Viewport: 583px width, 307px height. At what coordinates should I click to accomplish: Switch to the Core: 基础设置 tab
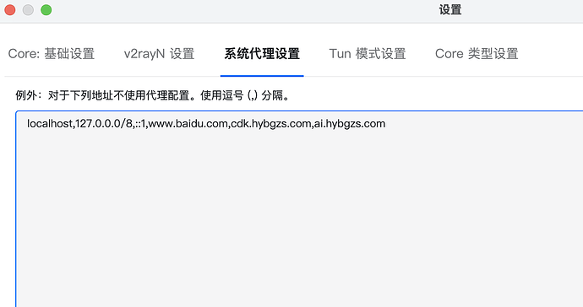(52, 54)
